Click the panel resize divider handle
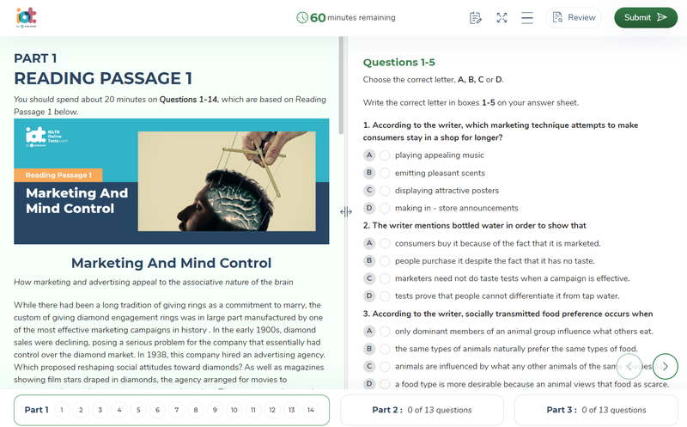 tap(345, 211)
